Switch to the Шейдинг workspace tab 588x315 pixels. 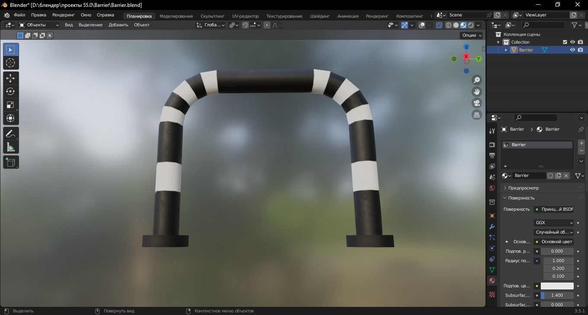(x=320, y=16)
